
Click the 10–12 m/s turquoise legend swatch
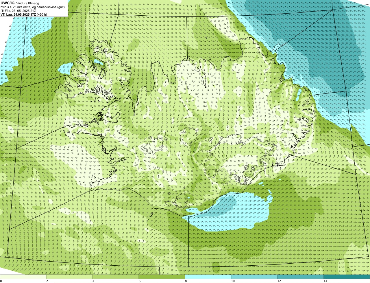click(x=254, y=277)
